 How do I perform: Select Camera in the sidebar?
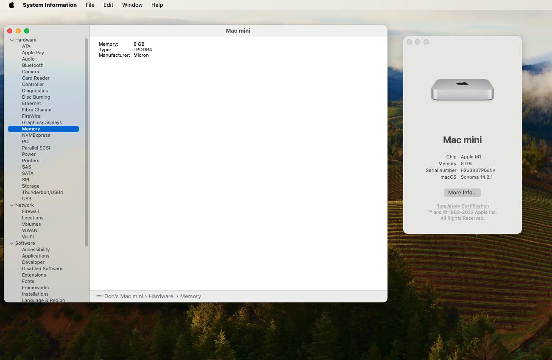tap(31, 72)
